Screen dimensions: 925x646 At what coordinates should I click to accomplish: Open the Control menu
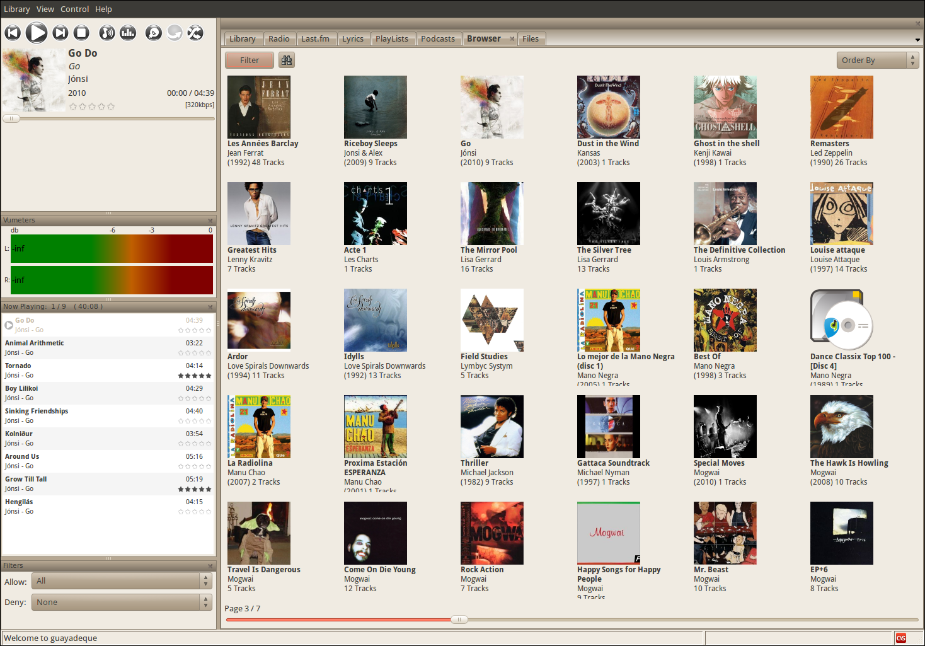tap(74, 9)
